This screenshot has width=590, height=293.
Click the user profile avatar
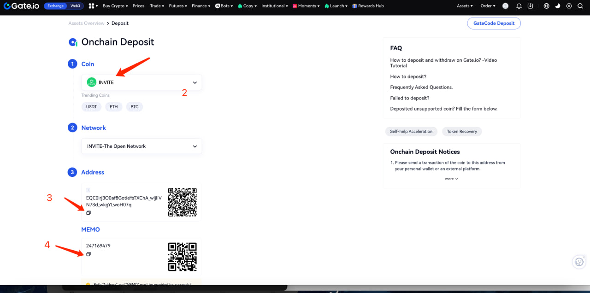coord(506,6)
